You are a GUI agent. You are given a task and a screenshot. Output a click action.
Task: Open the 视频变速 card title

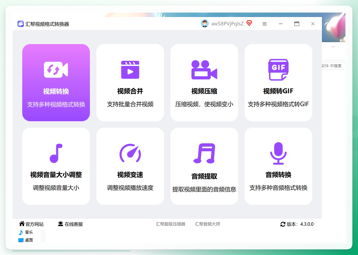pyautogui.click(x=130, y=175)
